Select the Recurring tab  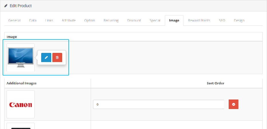pyautogui.click(x=111, y=21)
